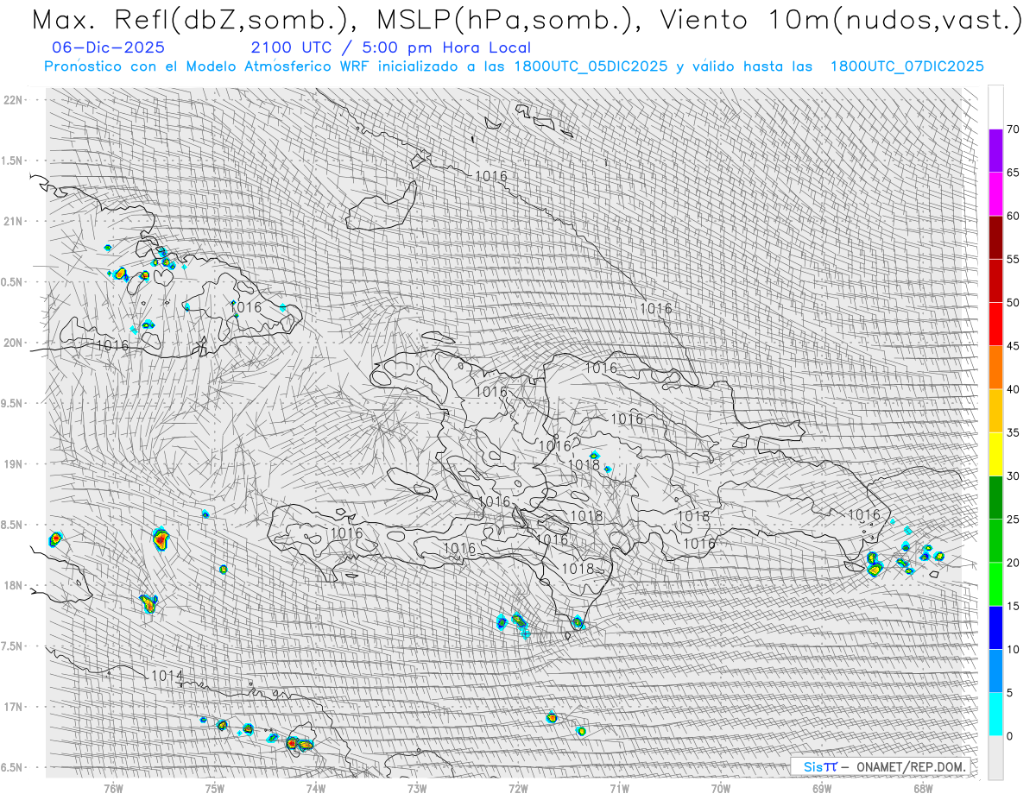Click the '71W' longitude axis label

pos(619,788)
